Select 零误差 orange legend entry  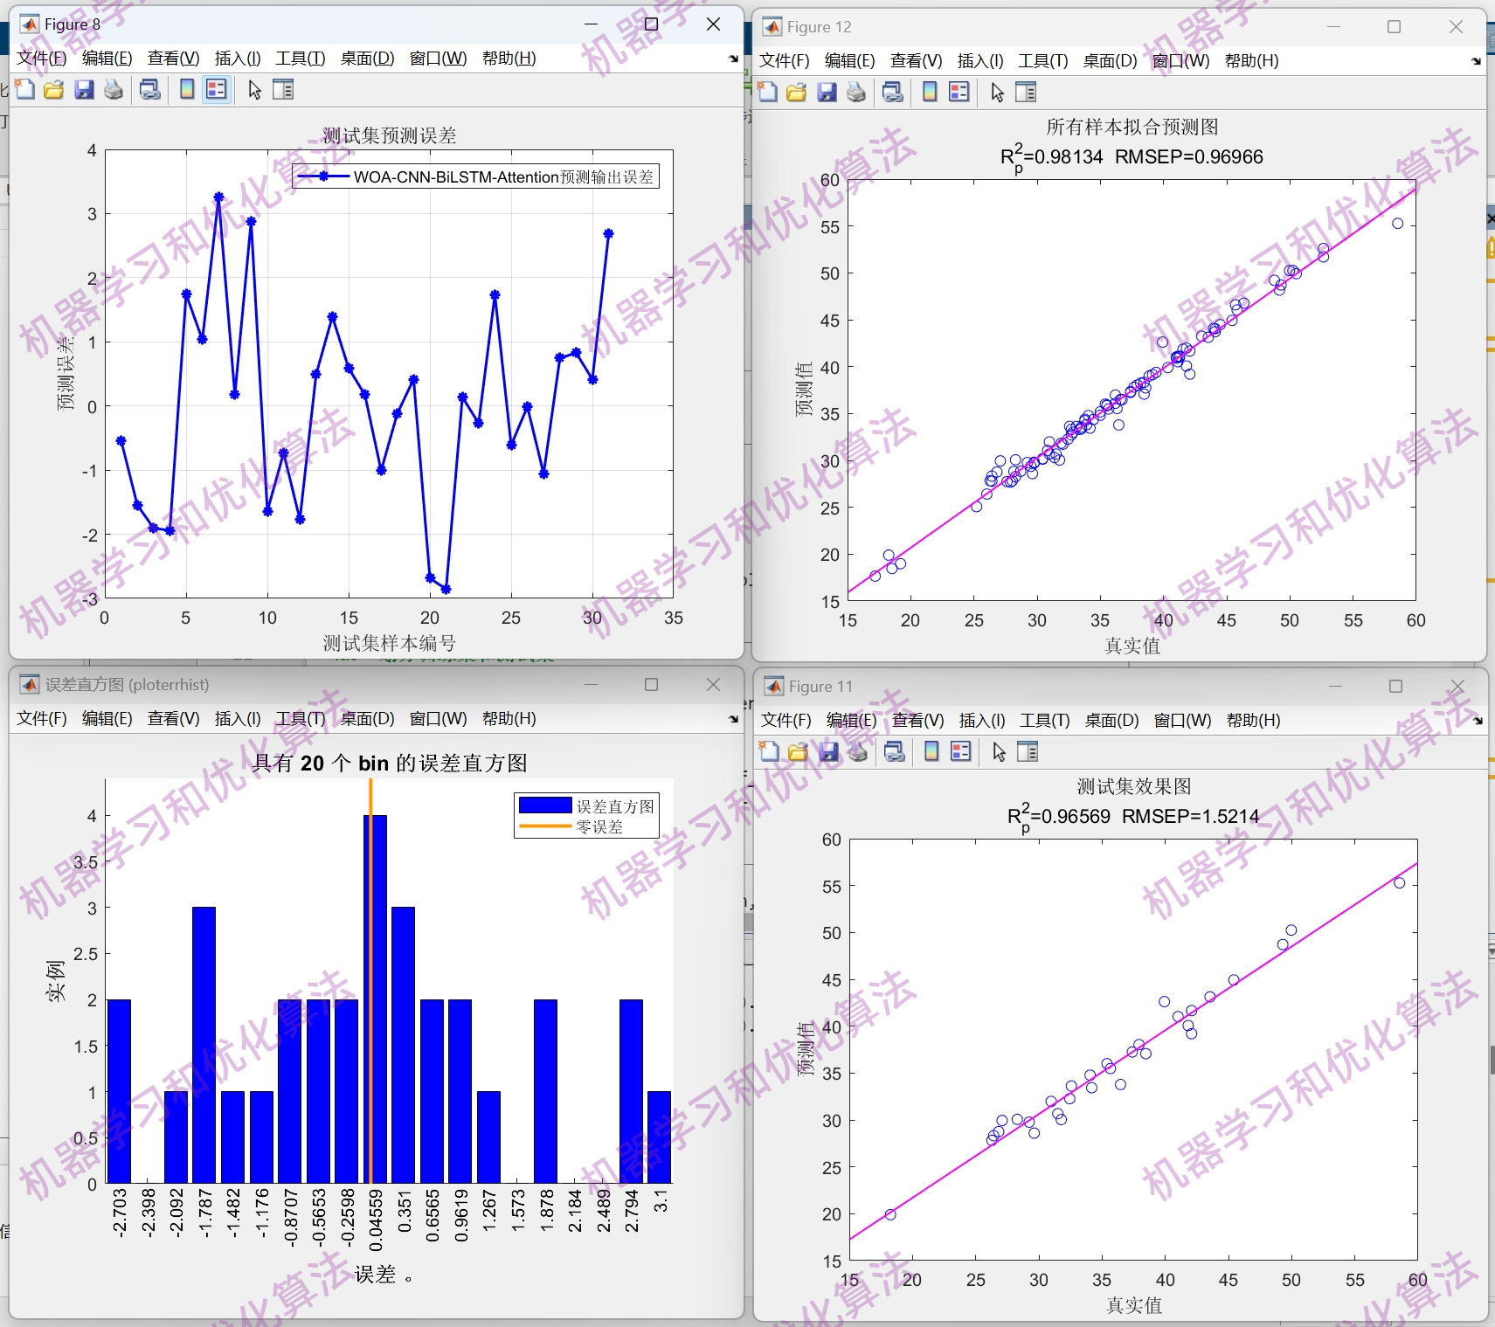click(571, 827)
